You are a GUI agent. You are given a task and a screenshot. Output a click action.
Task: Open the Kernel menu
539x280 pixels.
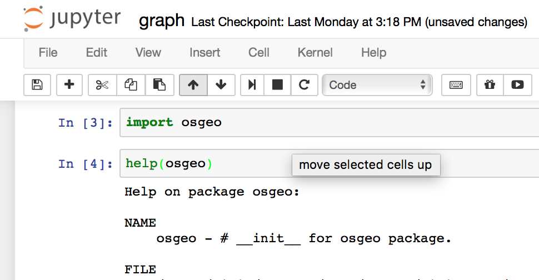(315, 53)
